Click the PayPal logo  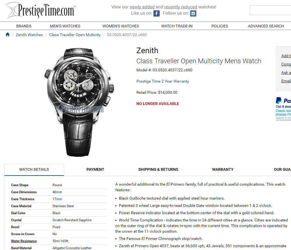point(283,101)
